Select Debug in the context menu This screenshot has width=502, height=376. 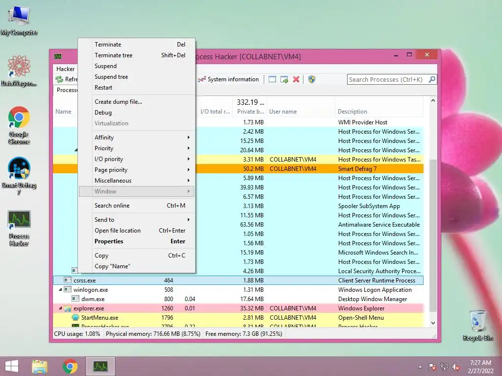point(136,113)
